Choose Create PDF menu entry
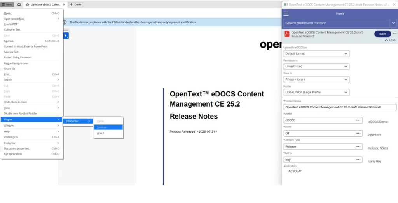Screen dimensions: 398x203 tap(32, 24)
